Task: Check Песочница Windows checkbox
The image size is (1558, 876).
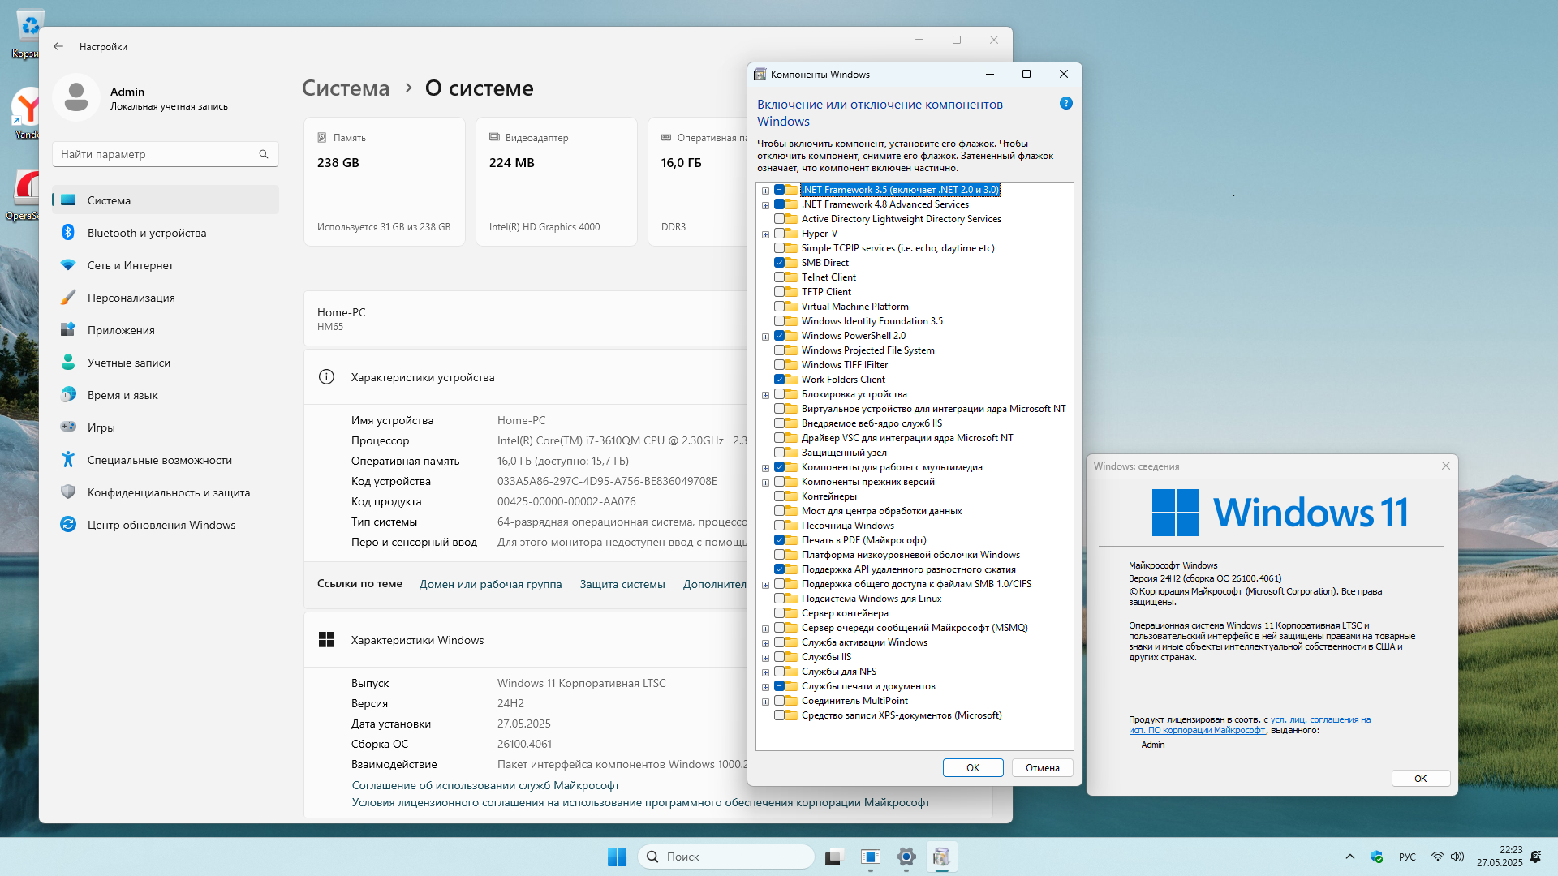Action: [x=779, y=526]
